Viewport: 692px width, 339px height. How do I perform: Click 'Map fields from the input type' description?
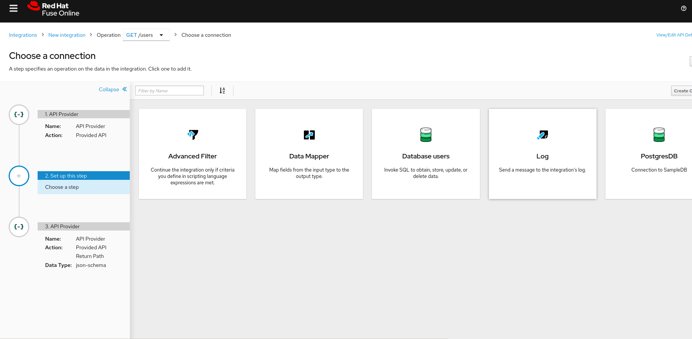coord(309,173)
